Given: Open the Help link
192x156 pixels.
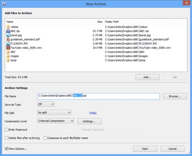Looking at the screenshot, I should [93, 113].
